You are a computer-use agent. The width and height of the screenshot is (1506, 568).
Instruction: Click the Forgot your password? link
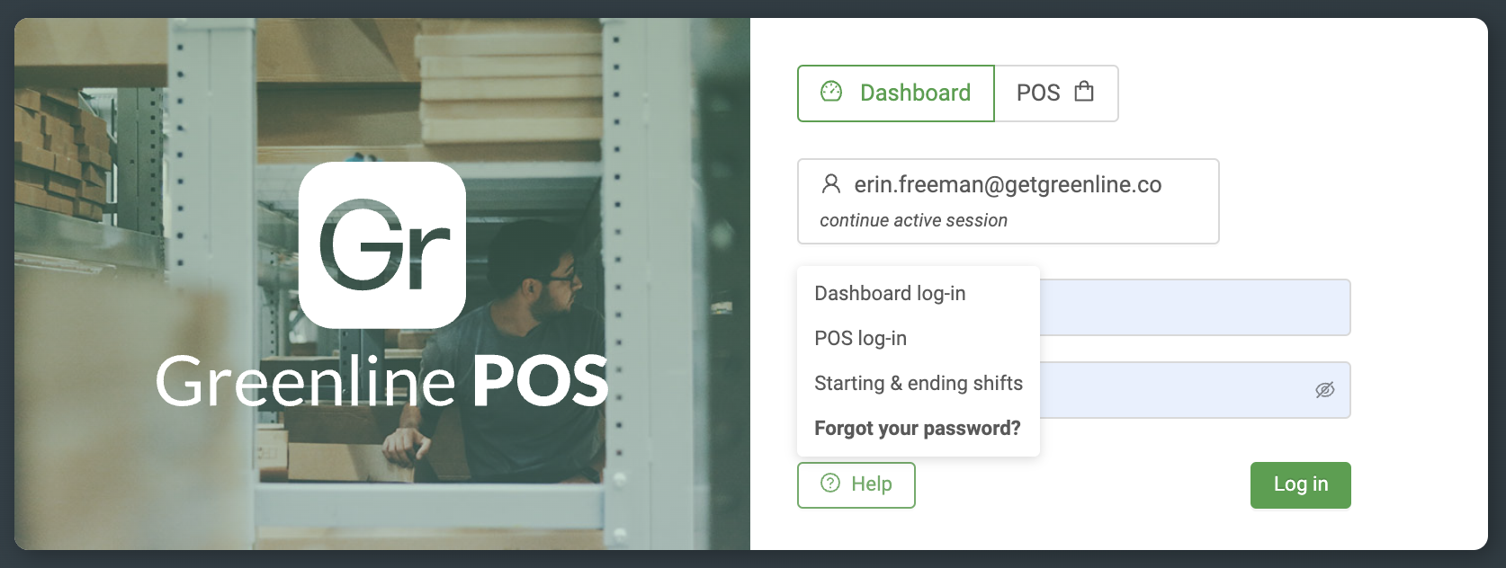click(x=917, y=429)
